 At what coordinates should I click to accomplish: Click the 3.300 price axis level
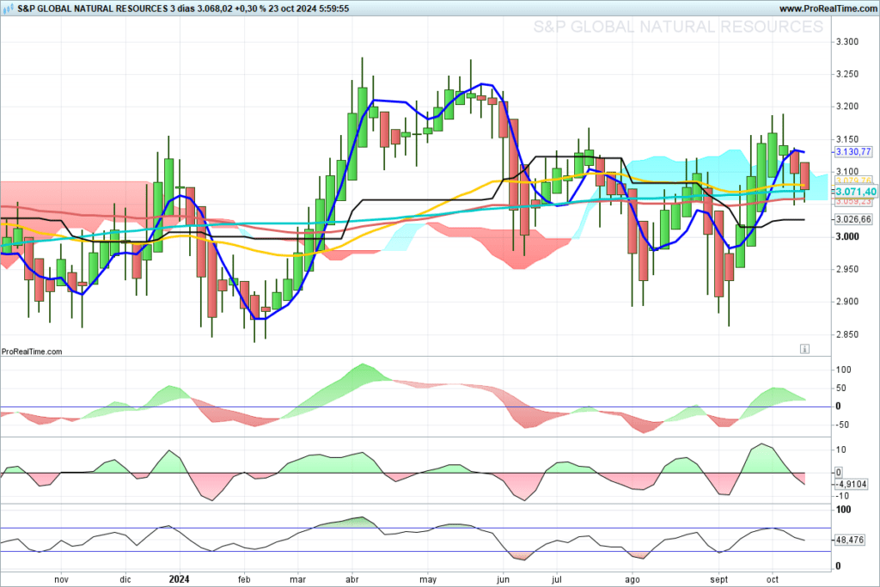[847, 41]
